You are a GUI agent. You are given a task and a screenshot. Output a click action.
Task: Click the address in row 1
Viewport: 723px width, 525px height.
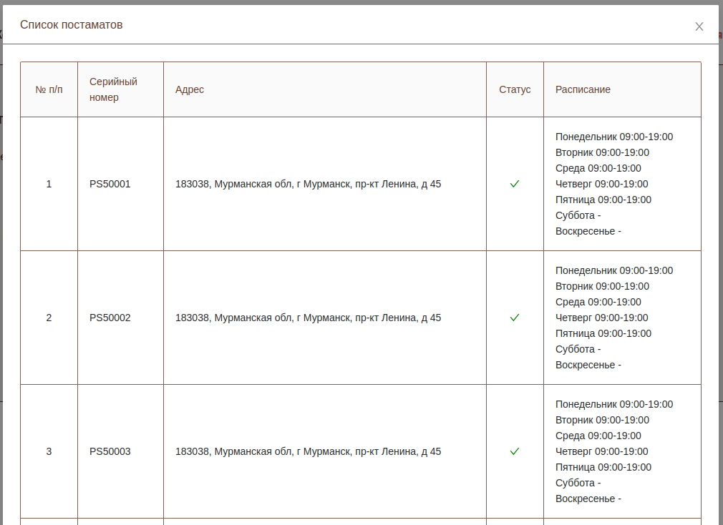(x=308, y=184)
